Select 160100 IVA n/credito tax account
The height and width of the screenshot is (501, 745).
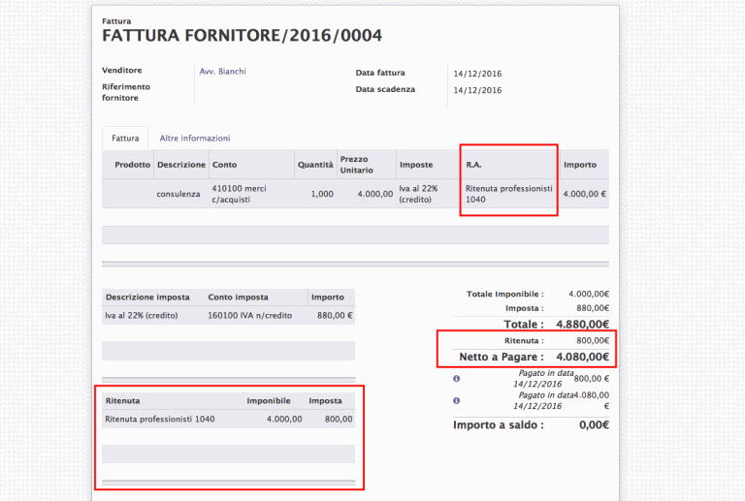(250, 316)
